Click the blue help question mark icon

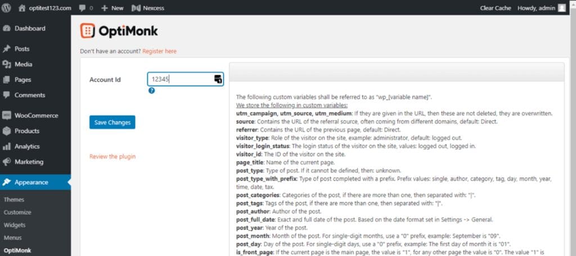pyautogui.click(x=151, y=90)
